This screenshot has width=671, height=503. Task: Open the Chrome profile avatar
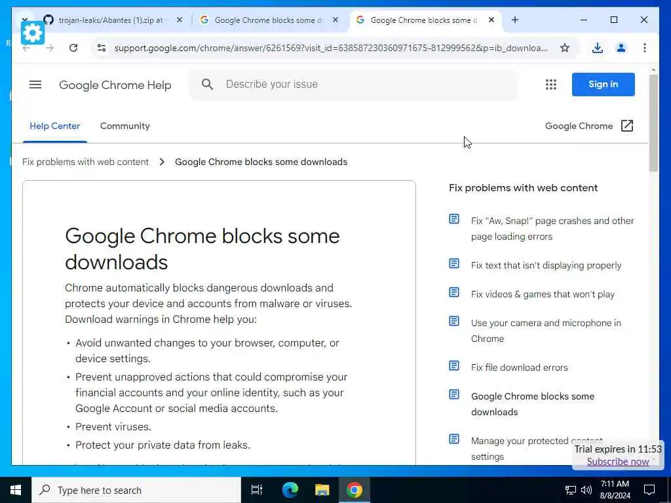(621, 47)
